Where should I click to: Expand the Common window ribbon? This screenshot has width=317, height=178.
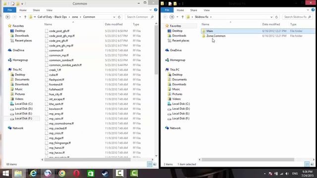[x=151, y=10]
